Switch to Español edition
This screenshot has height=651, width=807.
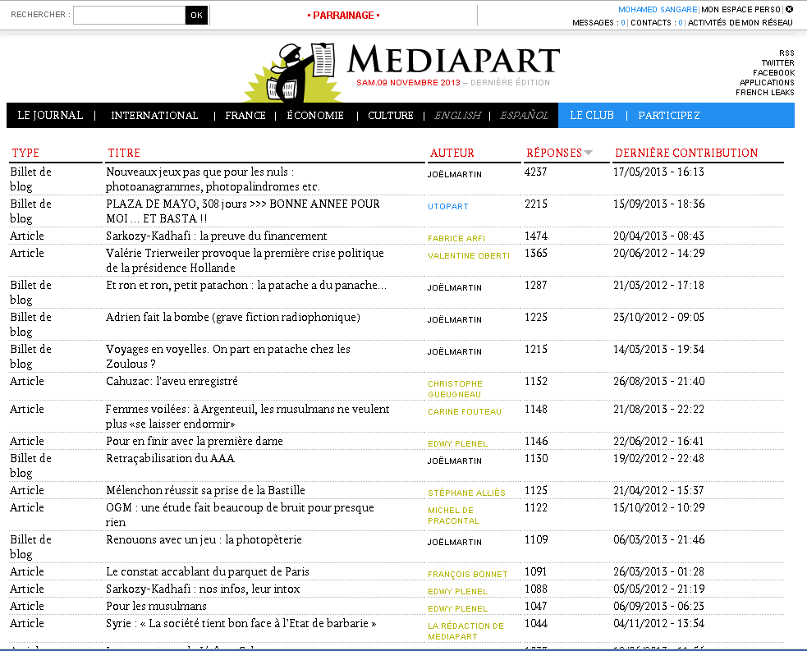tap(524, 115)
